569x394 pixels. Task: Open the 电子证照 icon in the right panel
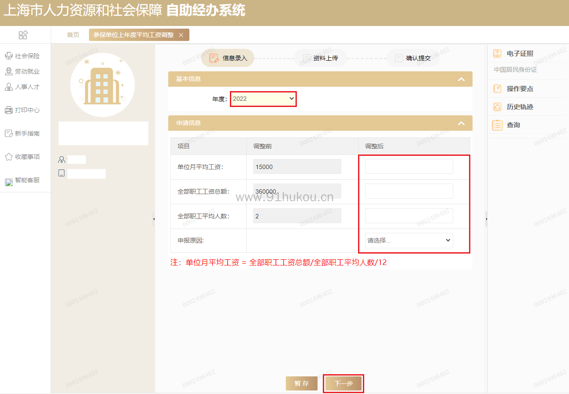click(x=497, y=53)
